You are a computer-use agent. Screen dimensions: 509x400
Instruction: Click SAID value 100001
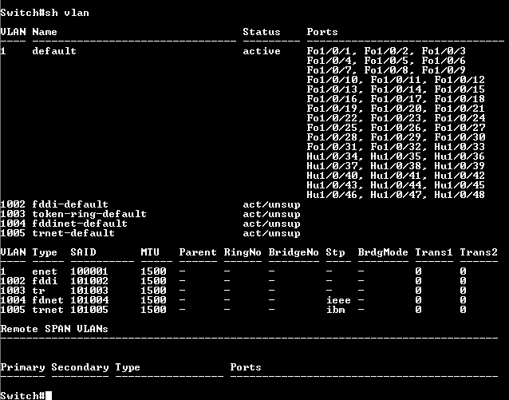89,271
